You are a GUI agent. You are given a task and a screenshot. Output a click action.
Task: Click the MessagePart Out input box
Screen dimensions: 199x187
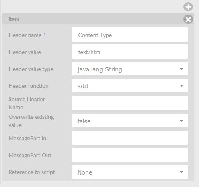coord(130,155)
